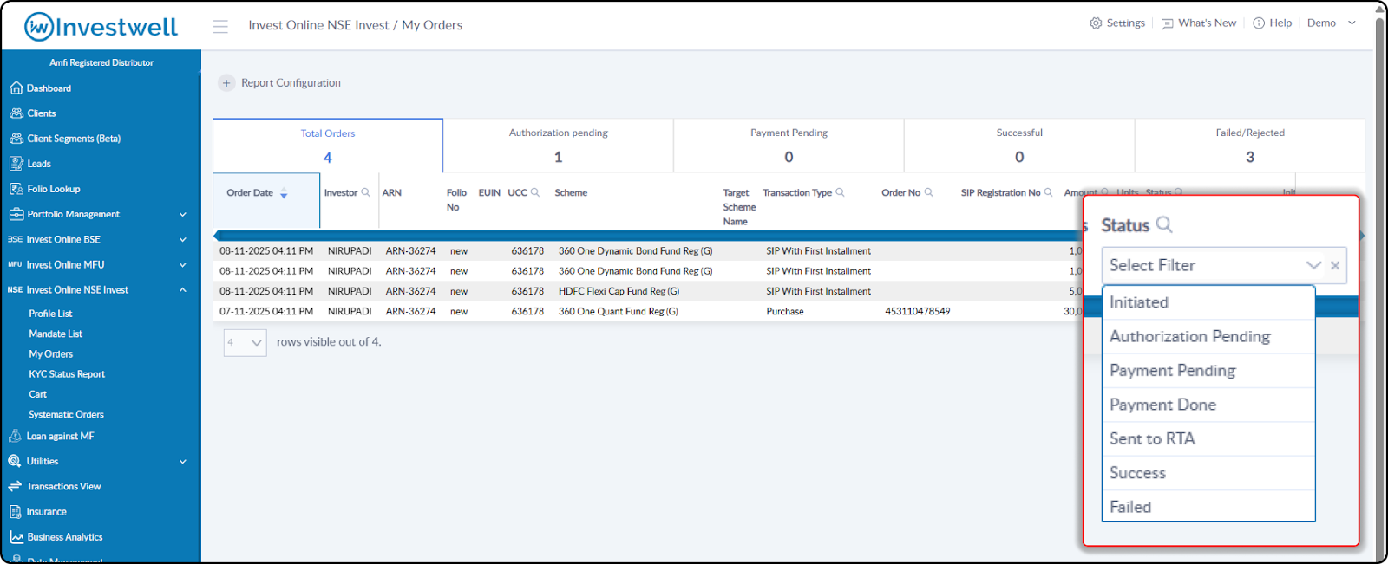Viewport: 1388px width, 564px height.
Task: Click the Purchase transaction type cell
Action: point(784,312)
